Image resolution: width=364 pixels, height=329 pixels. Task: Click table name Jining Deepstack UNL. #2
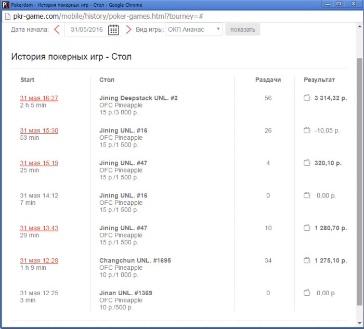click(138, 98)
